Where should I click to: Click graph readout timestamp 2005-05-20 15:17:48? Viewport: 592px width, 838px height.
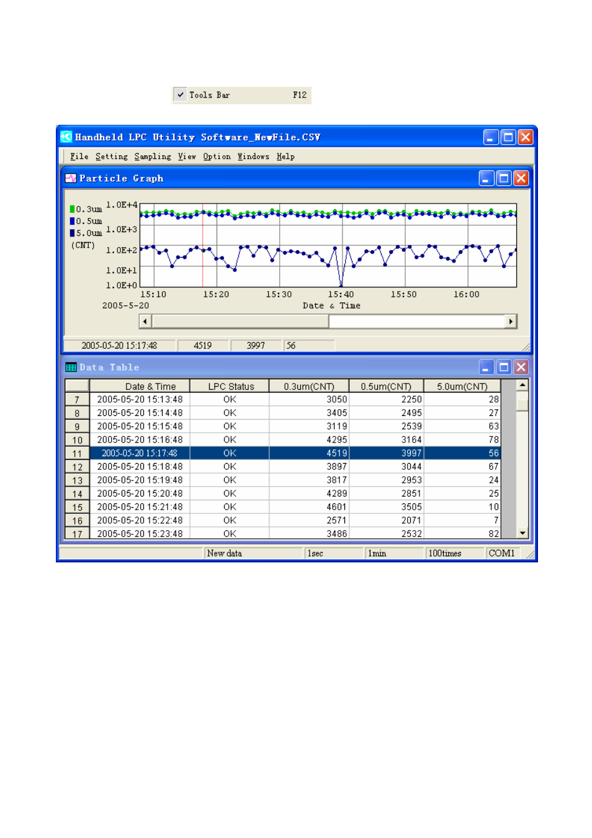(119, 346)
